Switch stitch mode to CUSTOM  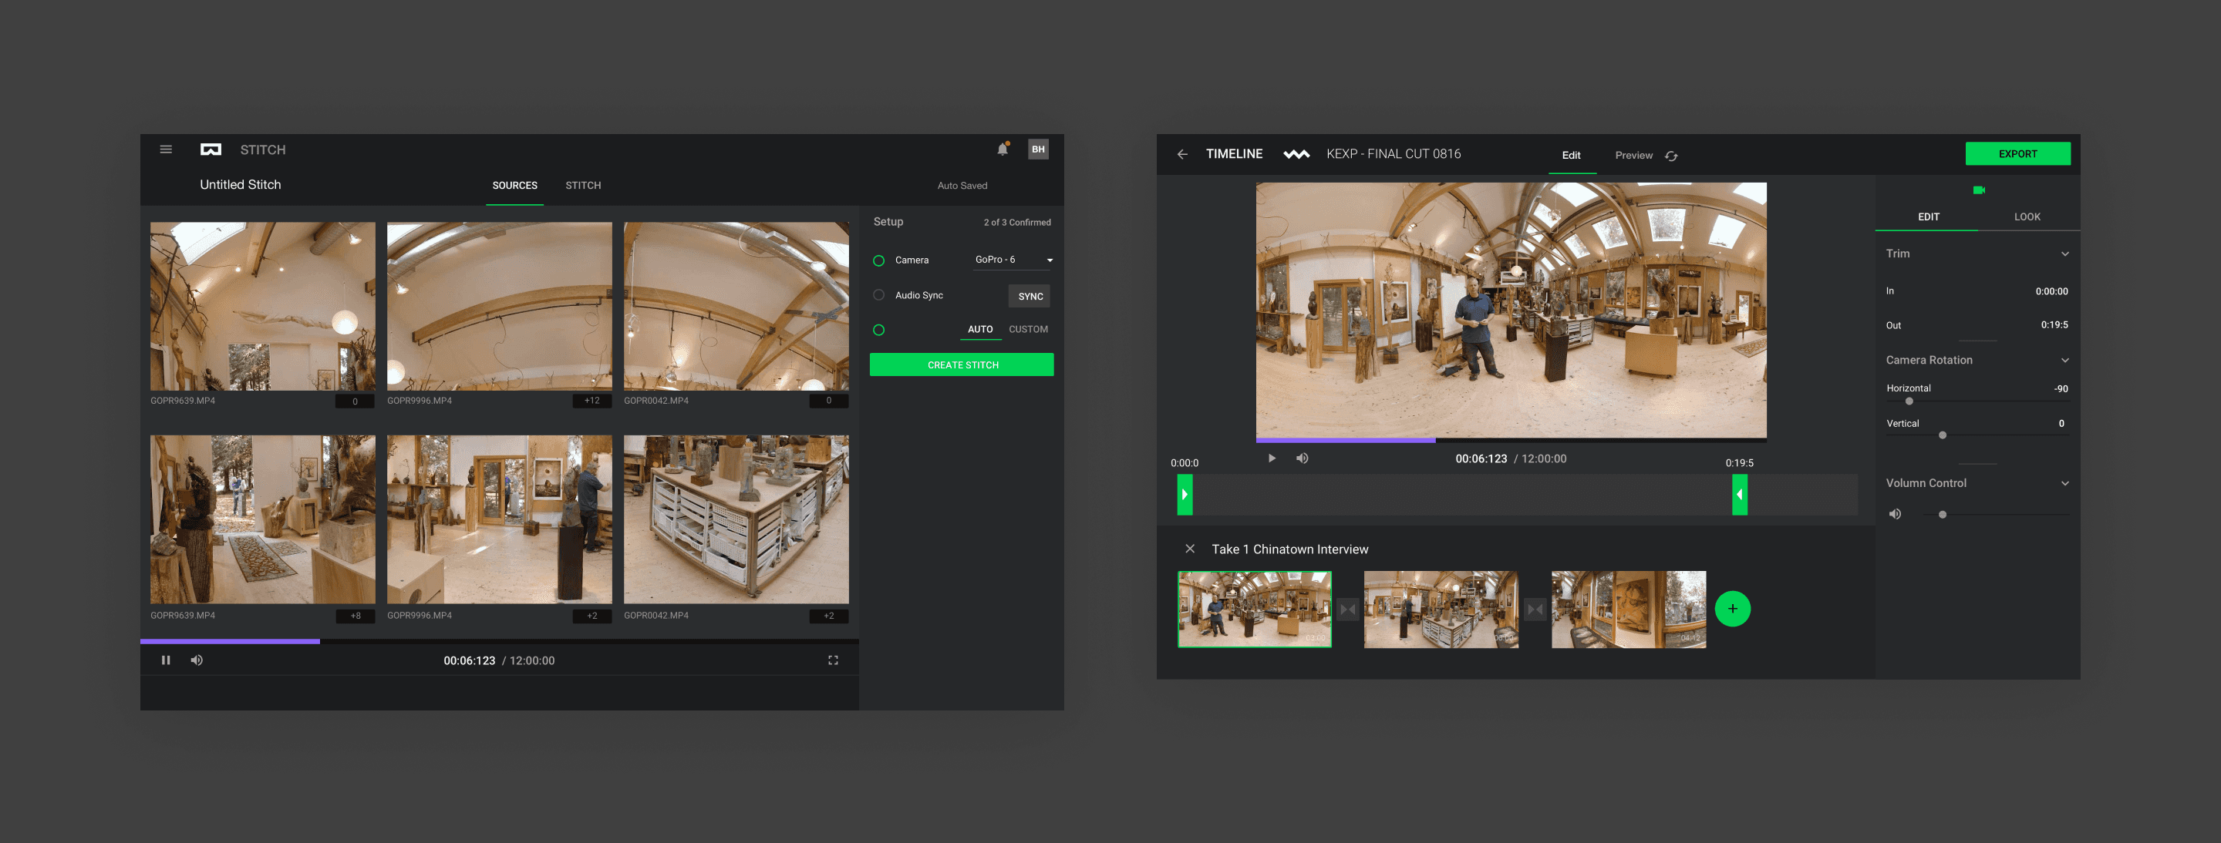coord(1029,329)
